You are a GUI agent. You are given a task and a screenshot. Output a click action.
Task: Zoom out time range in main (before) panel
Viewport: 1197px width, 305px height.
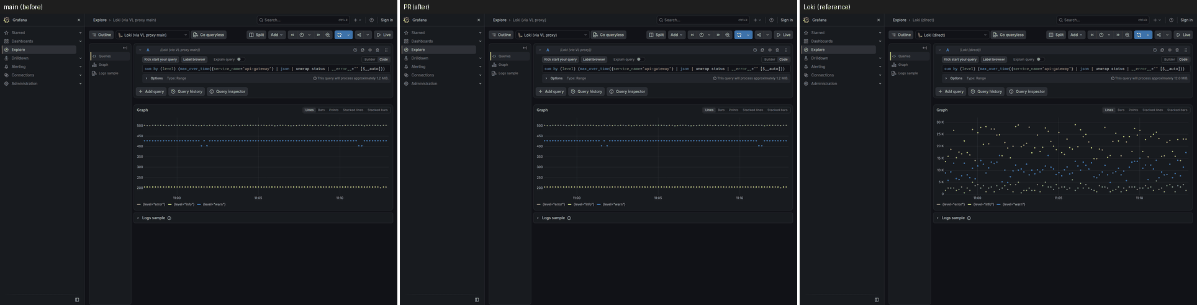click(328, 35)
